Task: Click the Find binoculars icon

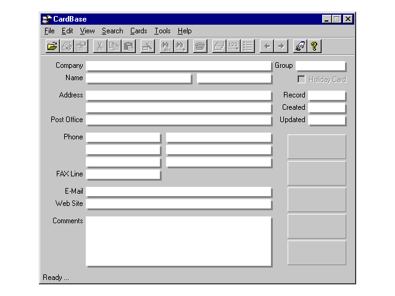Action: coord(166,46)
